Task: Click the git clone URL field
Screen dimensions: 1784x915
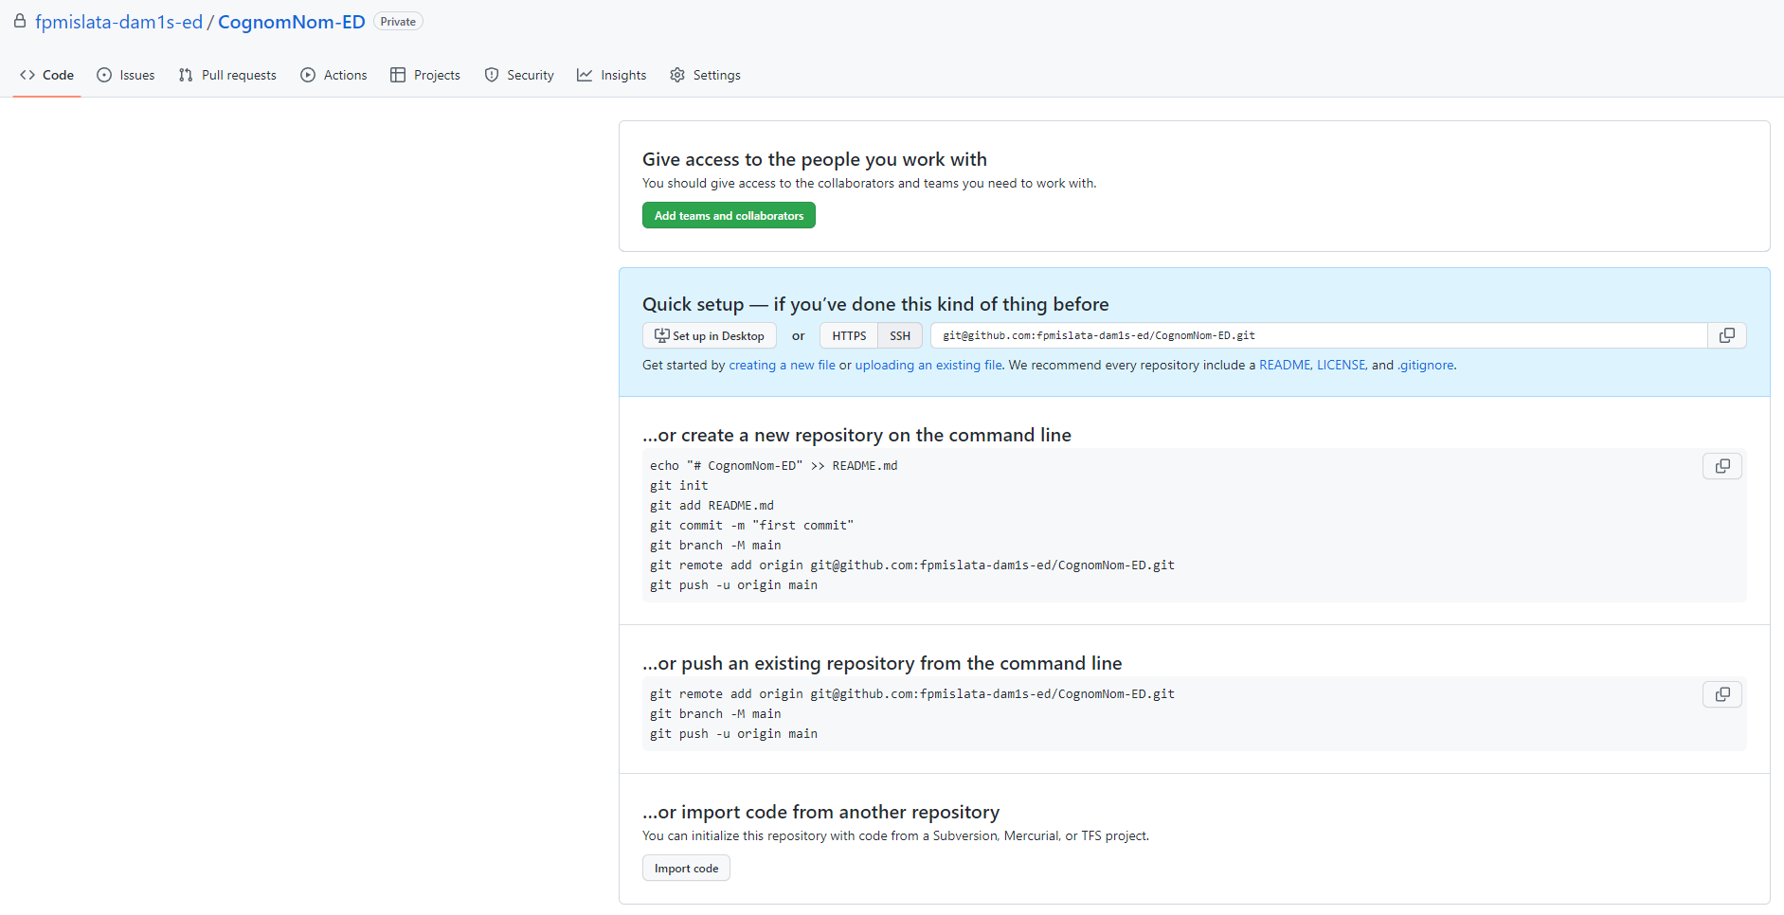Action: [1319, 335]
